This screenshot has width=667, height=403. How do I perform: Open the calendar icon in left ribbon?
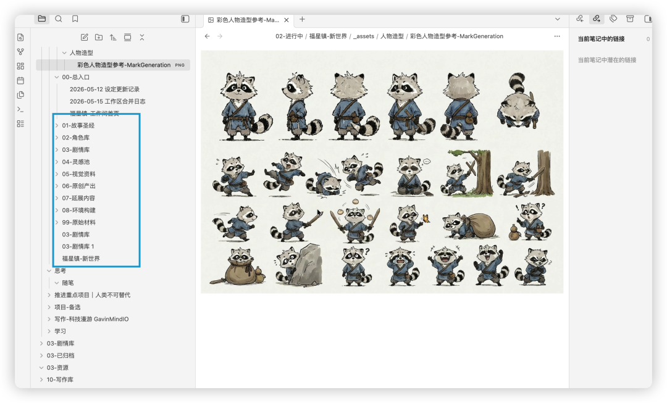coord(20,80)
